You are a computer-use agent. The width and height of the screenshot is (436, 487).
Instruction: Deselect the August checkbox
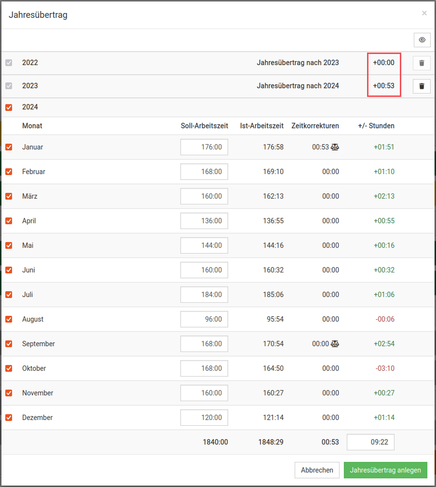9,319
